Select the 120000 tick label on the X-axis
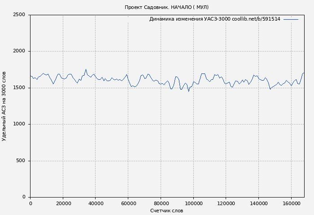Image resolution: width=314 pixels, height=215 pixels. [226, 203]
